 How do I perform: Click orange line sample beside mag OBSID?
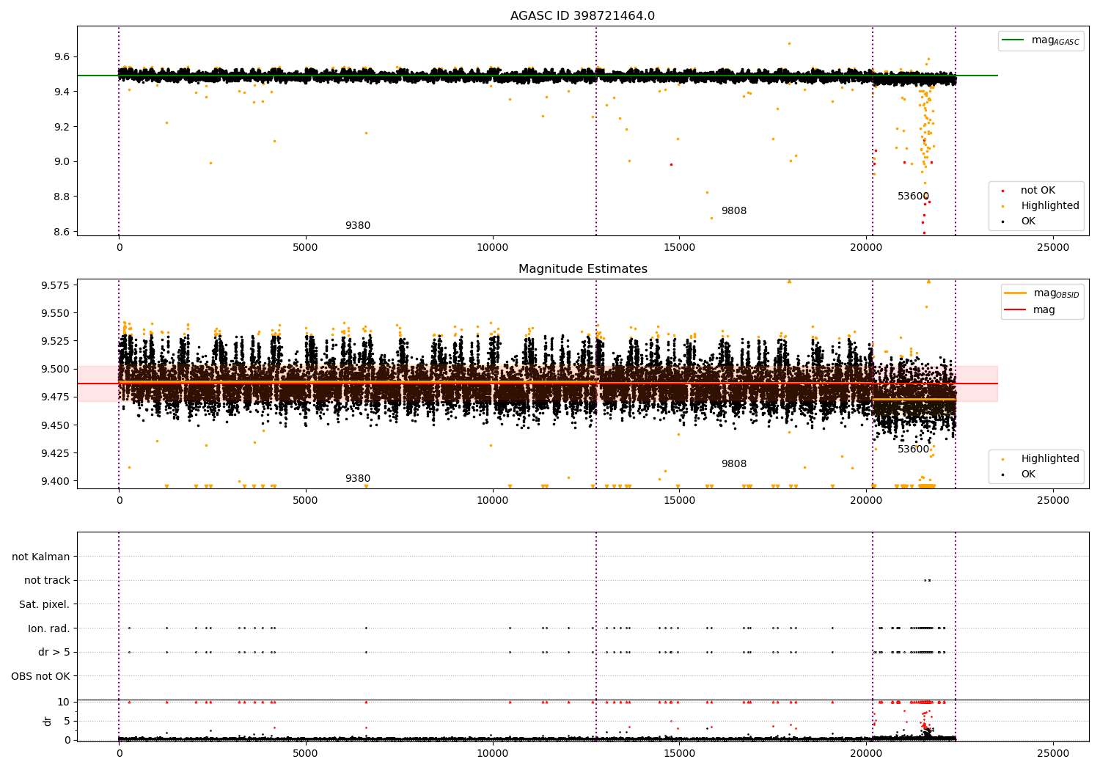pyautogui.click(x=1016, y=293)
